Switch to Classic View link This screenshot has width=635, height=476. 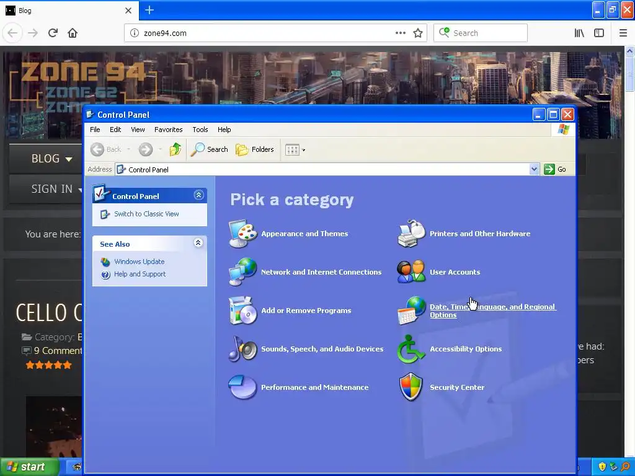tap(146, 214)
